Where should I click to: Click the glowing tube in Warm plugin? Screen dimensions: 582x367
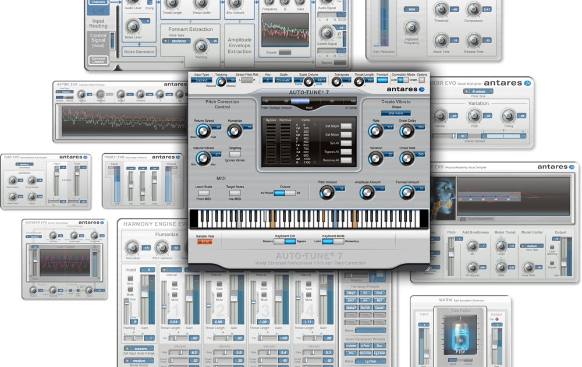460,335
